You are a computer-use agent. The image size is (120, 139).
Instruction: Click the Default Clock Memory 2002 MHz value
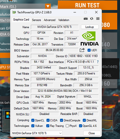coord(65,108)
